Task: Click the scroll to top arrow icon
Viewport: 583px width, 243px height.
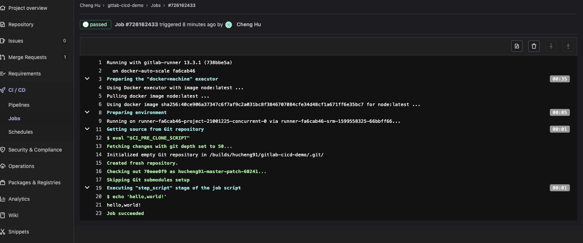Action: (x=551, y=46)
